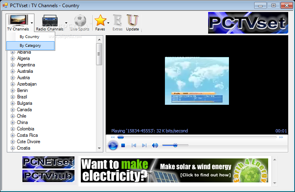295x192 pixels.
Task: Select Croatia in the country list
Action: tap(24, 148)
